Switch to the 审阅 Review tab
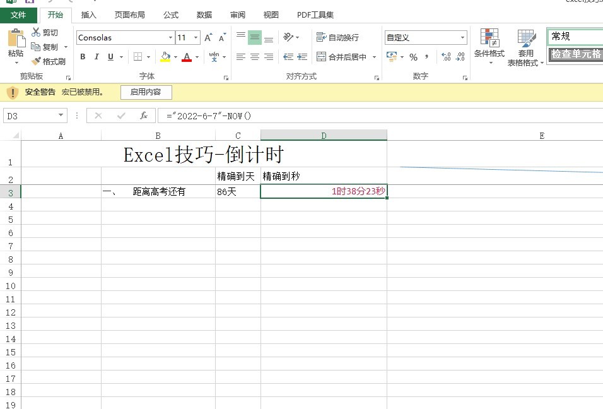The image size is (603, 409). tap(237, 15)
